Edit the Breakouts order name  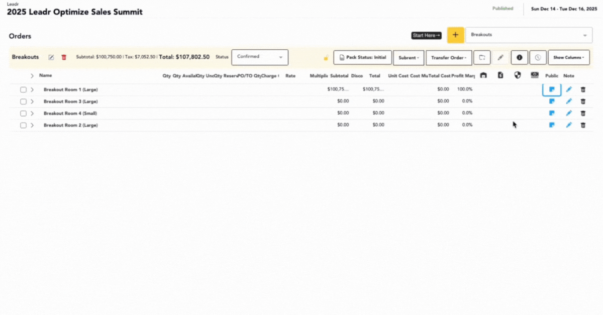coord(51,57)
